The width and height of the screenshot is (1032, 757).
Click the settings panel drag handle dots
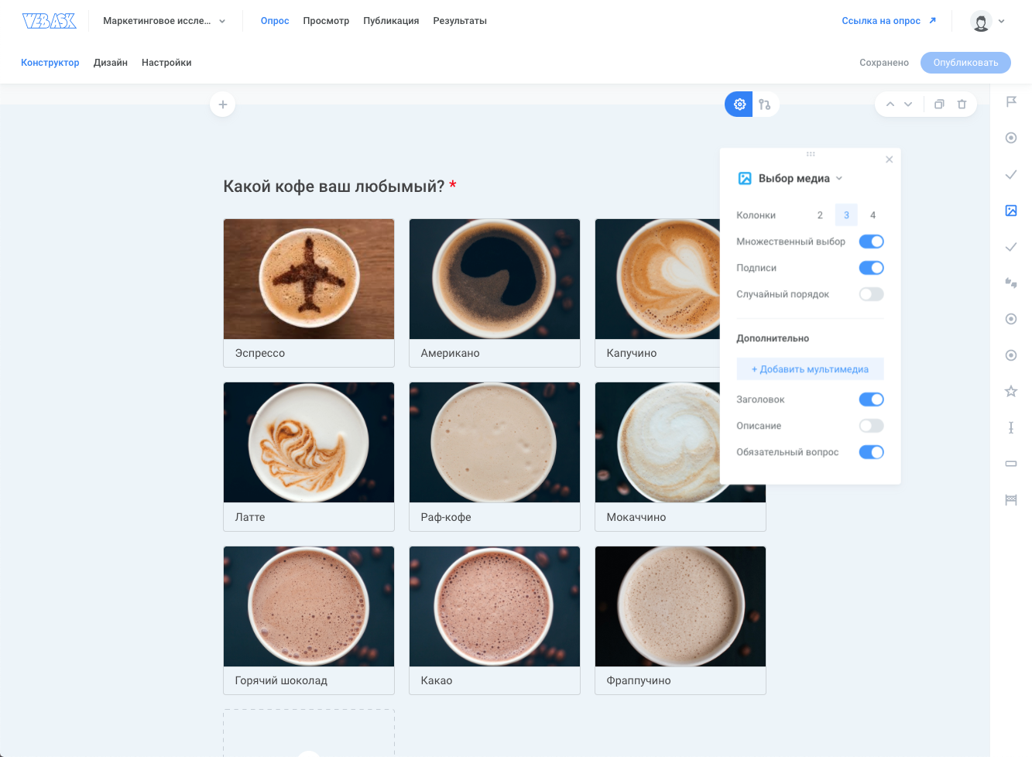[811, 154]
